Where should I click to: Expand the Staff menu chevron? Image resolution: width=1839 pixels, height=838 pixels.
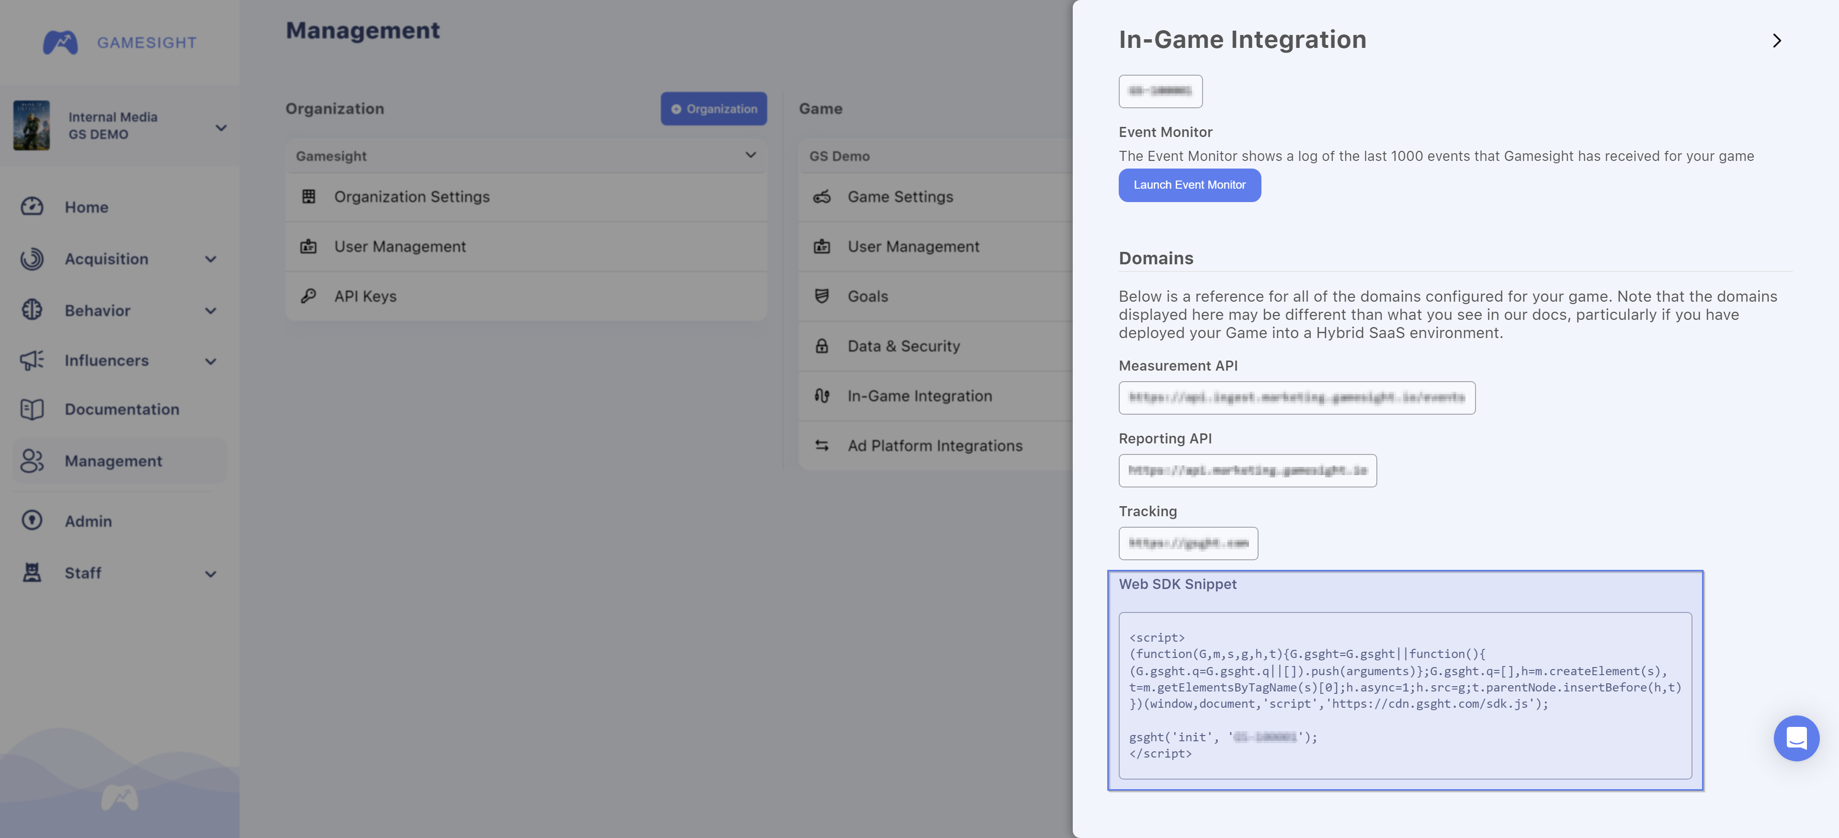click(211, 574)
